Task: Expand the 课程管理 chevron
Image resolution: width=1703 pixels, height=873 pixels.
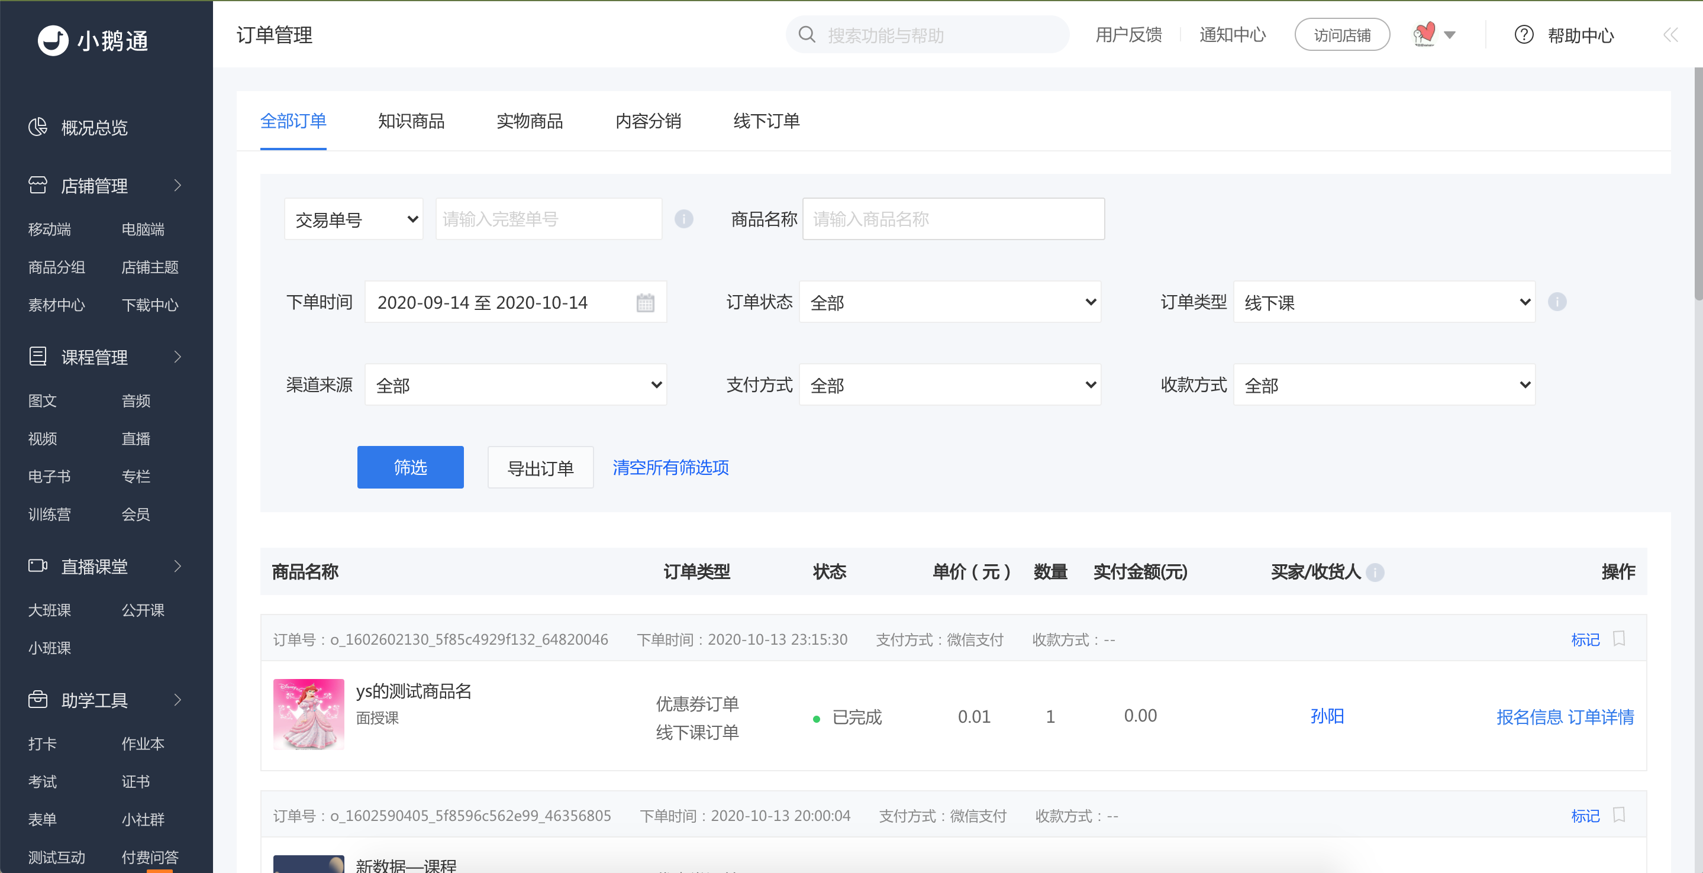Action: [177, 357]
